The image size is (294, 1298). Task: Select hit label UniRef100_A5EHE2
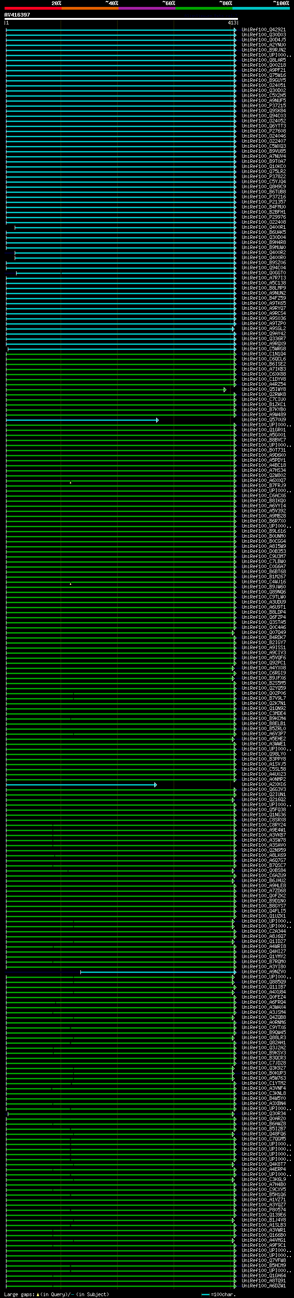click(x=264, y=739)
